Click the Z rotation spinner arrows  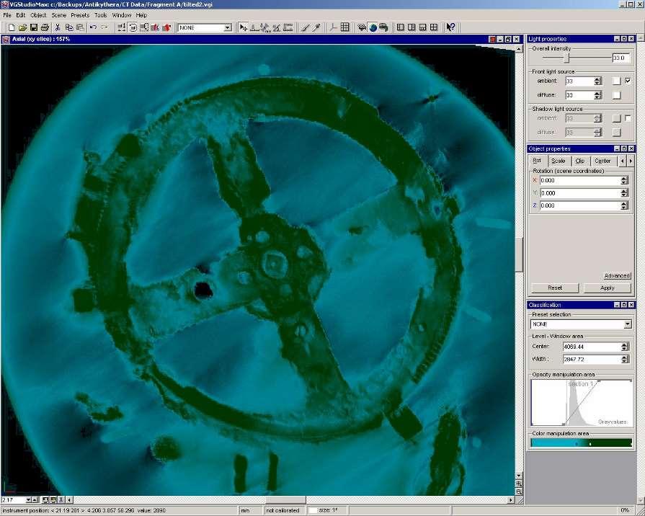click(x=624, y=205)
